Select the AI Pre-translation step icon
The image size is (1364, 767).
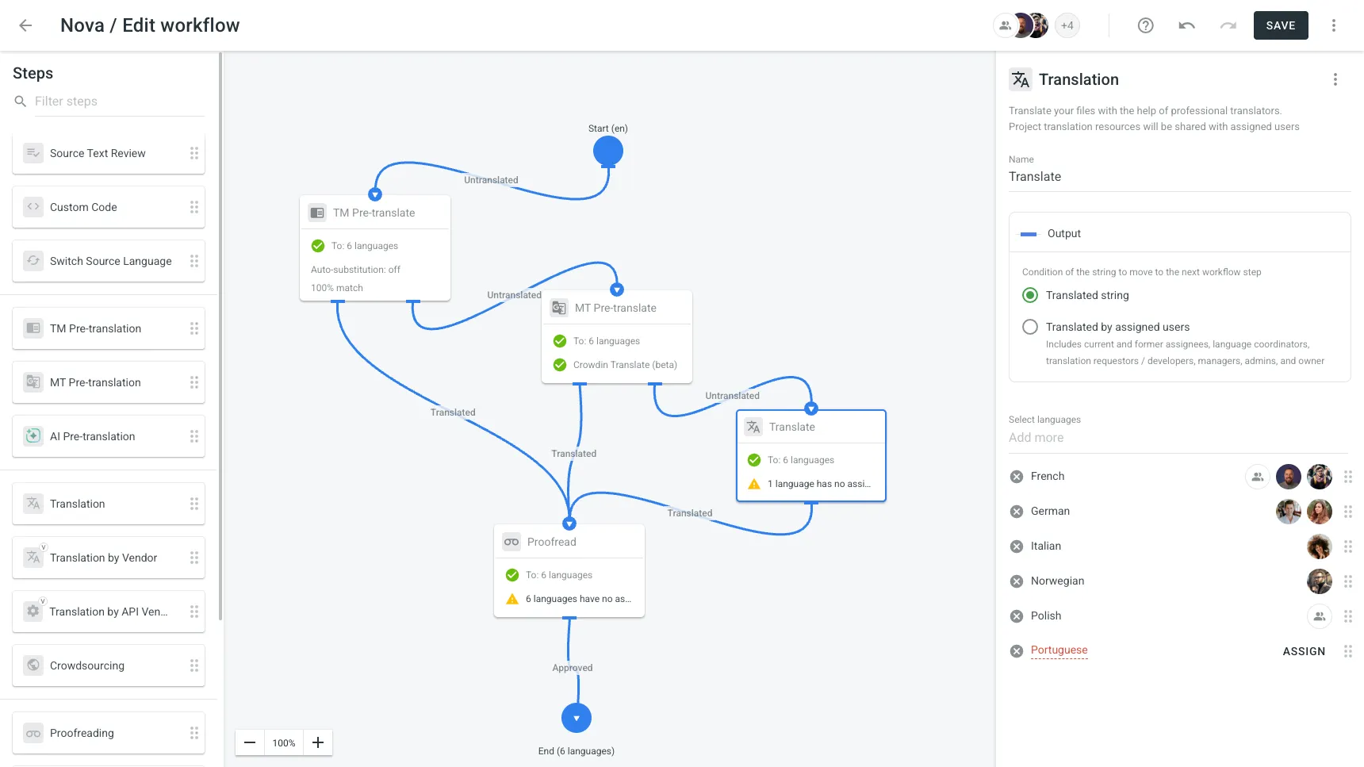point(33,435)
